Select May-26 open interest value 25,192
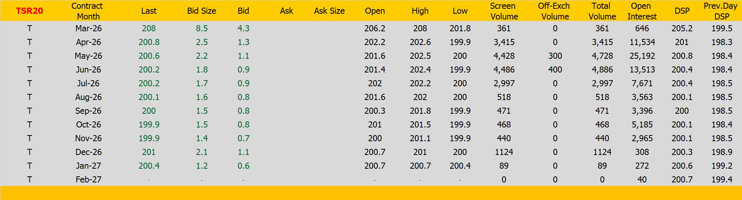 click(x=642, y=56)
